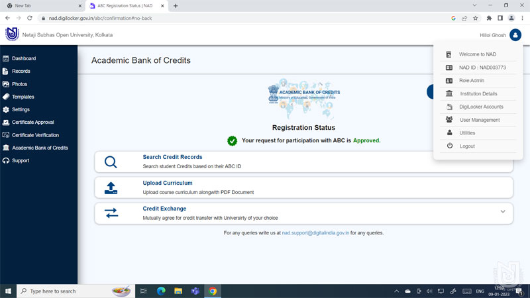Click the Records document icon
This screenshot has width=530, height=298.
click(x=5, y=72)
